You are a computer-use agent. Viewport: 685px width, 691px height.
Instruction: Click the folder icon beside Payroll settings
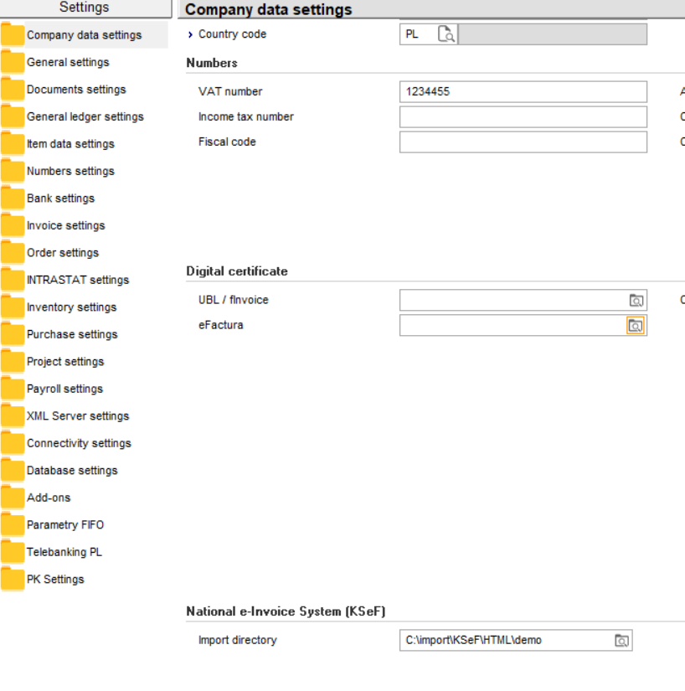coord(13,389)
